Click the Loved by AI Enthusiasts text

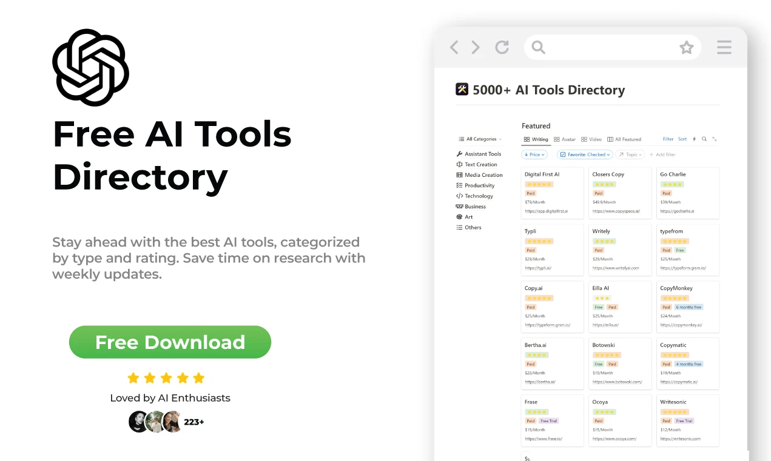click(x=170, y=398)
